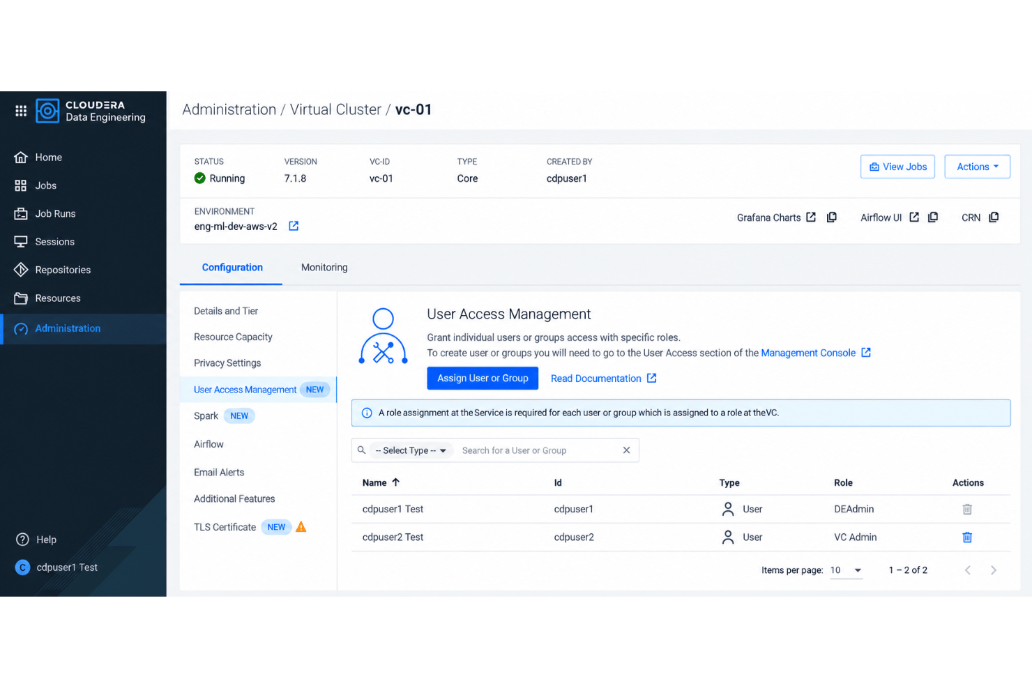This screenshot has height=688, width=1032.
Task: Select TLS Certificate section
Action: [225, 527]
